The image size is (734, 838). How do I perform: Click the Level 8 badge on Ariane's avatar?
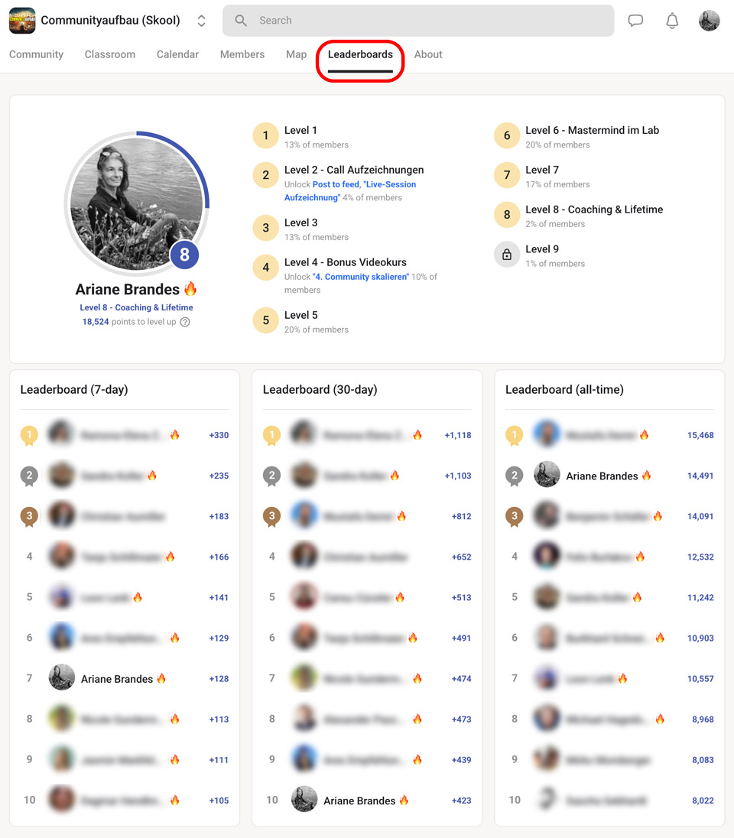tap(184, 255)
